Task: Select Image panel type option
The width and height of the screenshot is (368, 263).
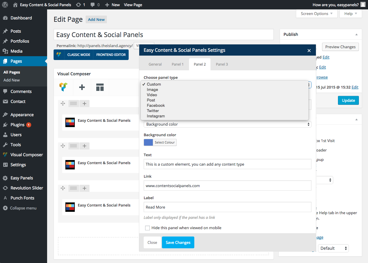Action: pyautogui.click(x=225, y=90)
